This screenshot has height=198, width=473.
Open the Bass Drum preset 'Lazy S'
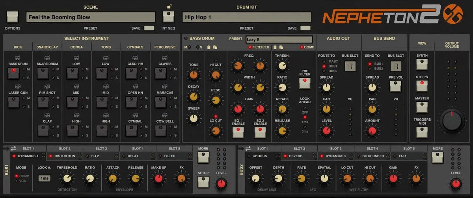[x=279, y=39]
